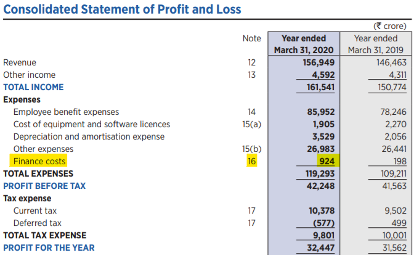Select Employee benefit 2020 value 85,952
414x255 pixels.
[321, 112]
